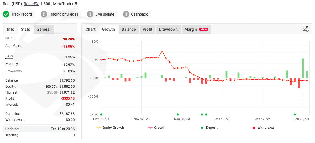Click the Live update exclamation icon
The height and width of the screenshot is (143, 315).
90,14
